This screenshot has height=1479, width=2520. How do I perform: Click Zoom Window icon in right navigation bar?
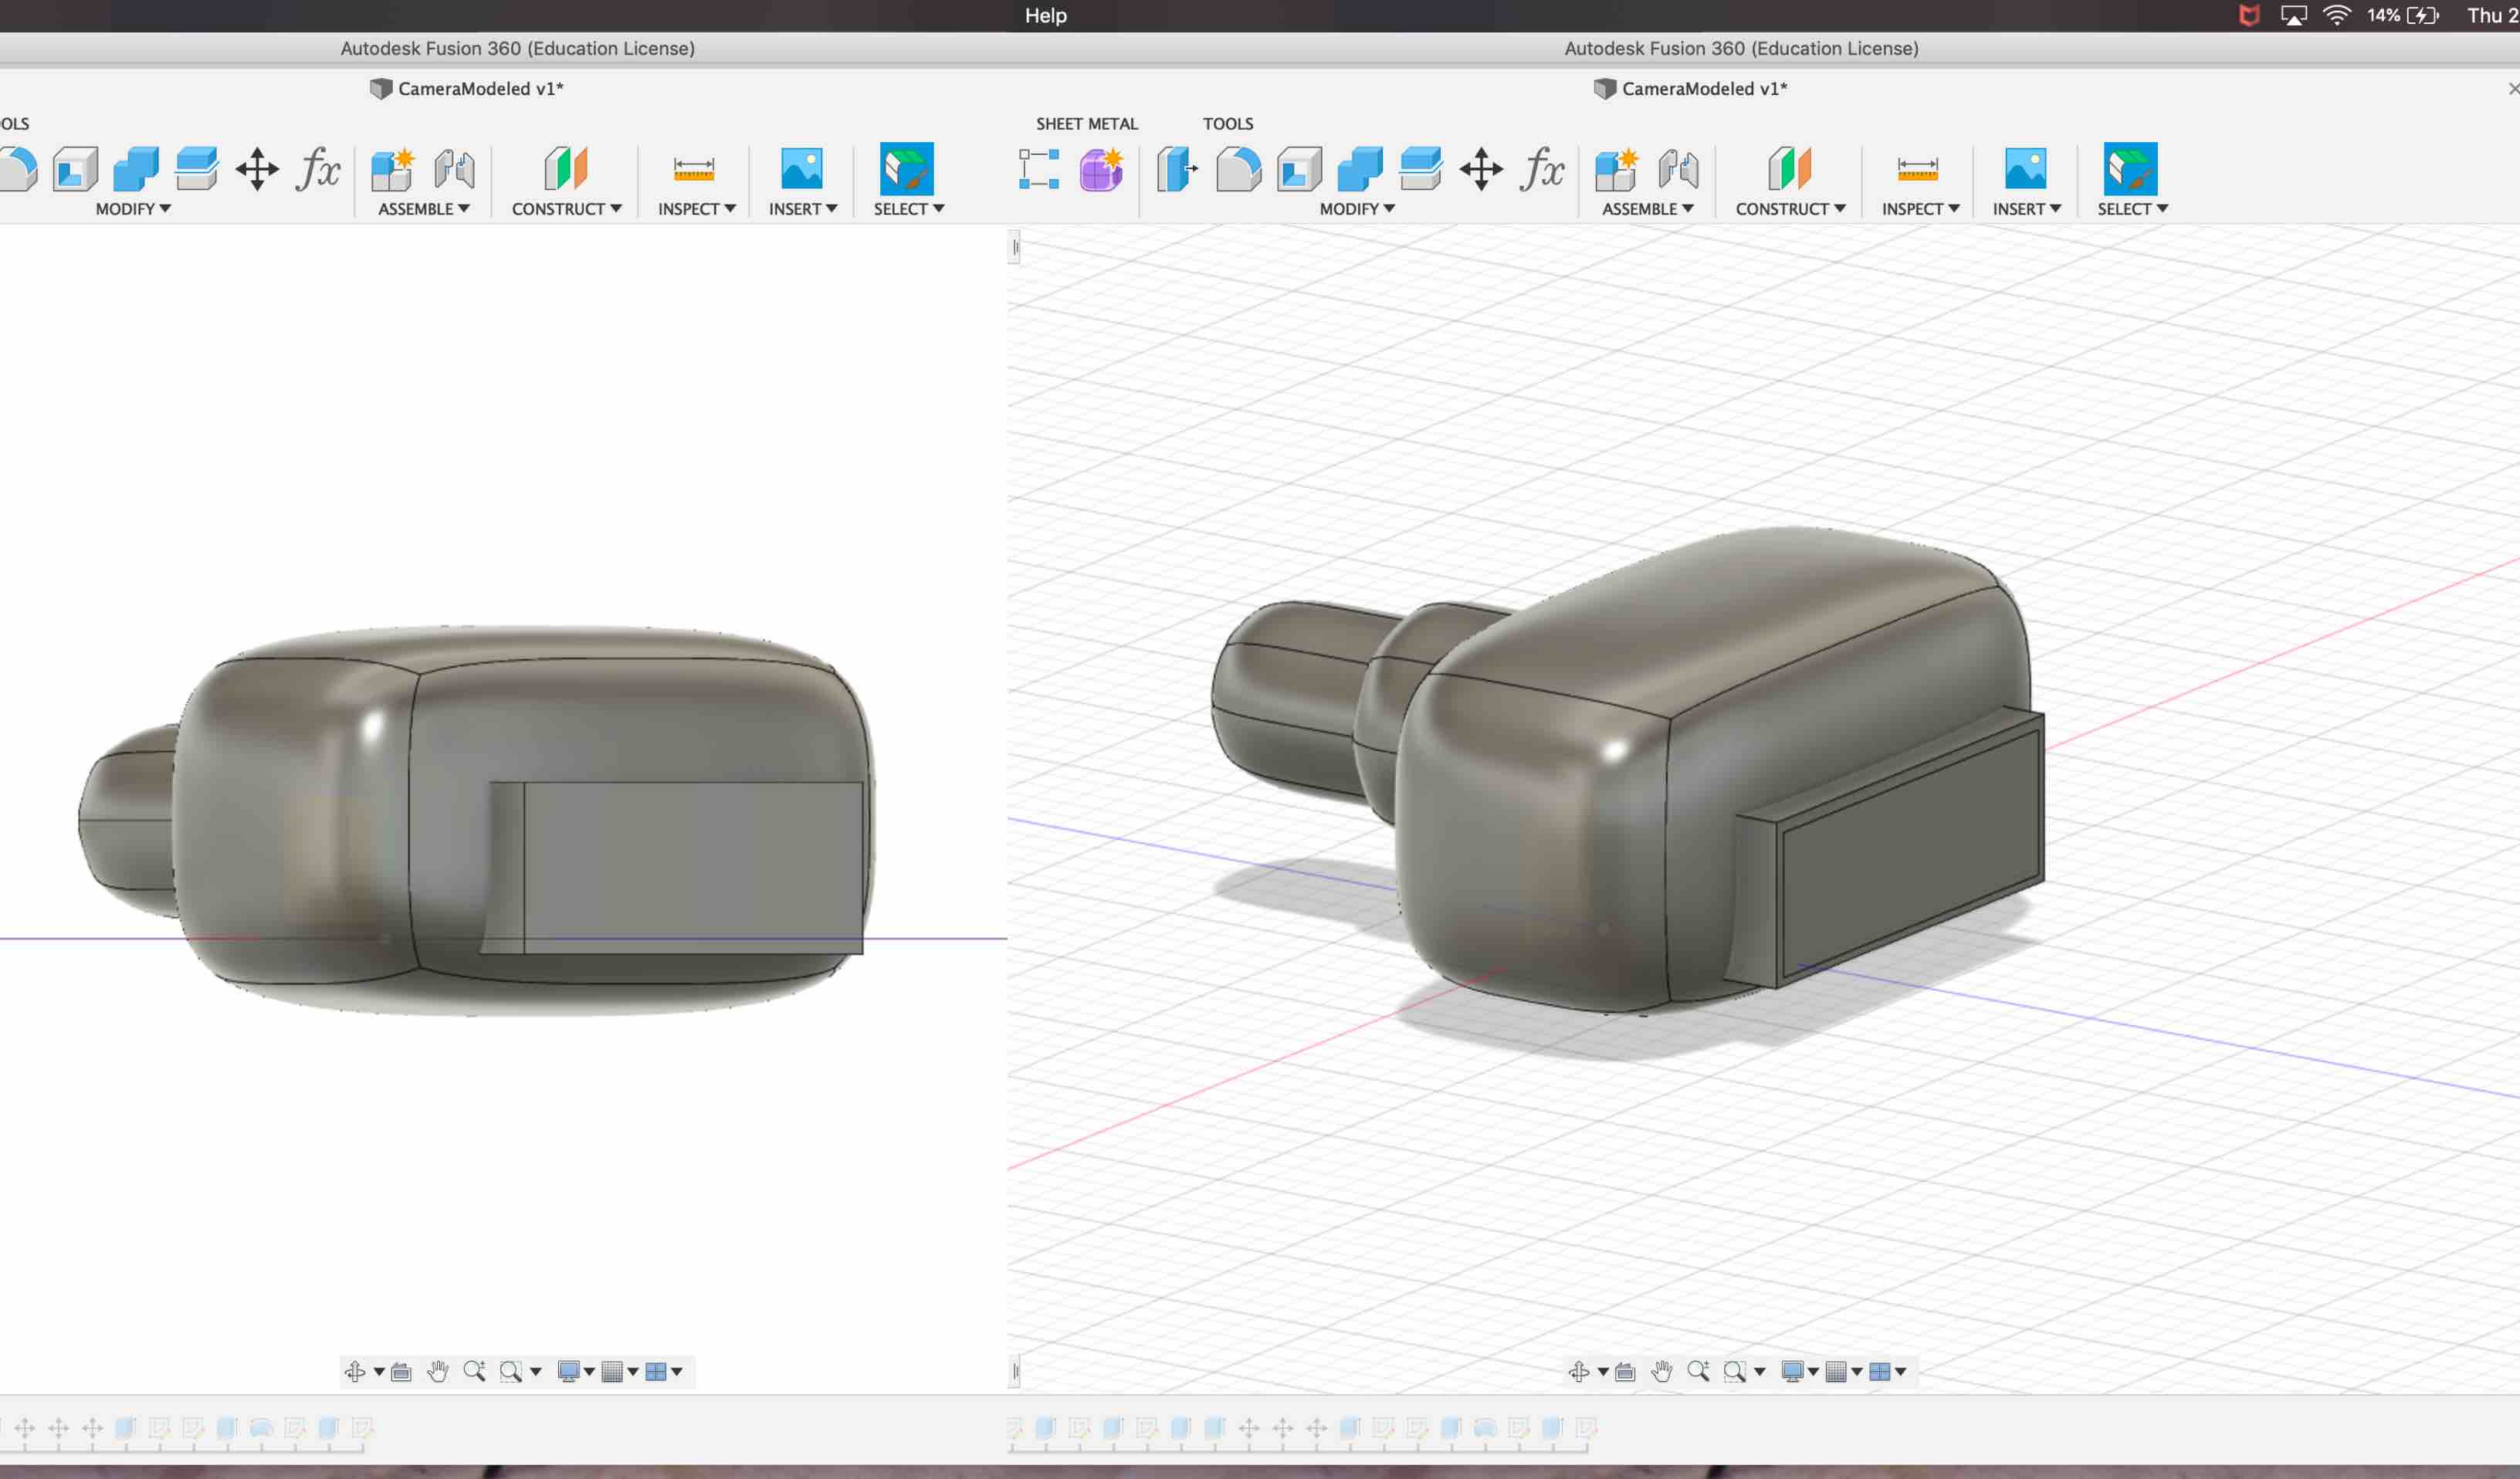(1734, 1371)
